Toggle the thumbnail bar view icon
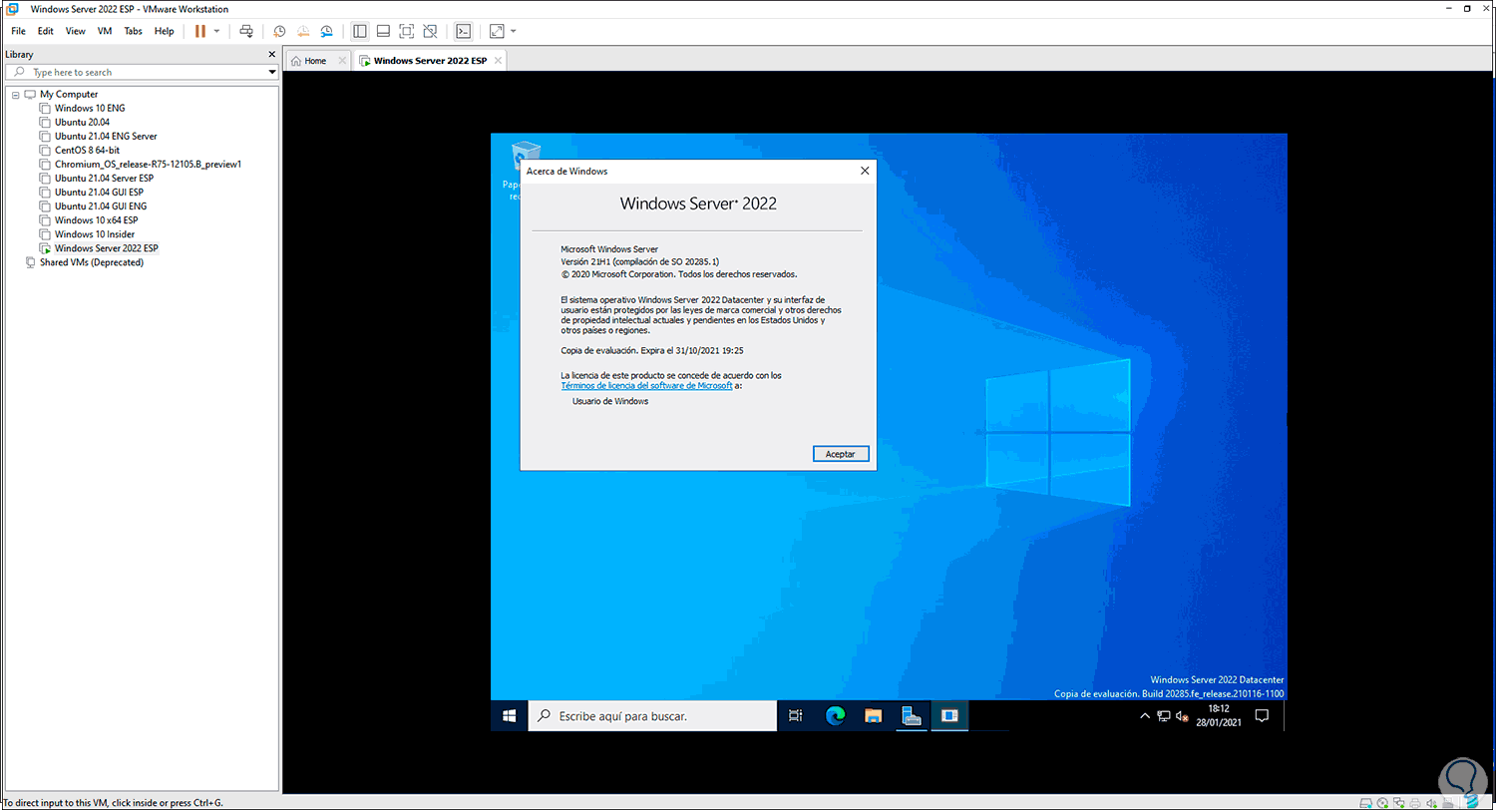 click(383, 31)
